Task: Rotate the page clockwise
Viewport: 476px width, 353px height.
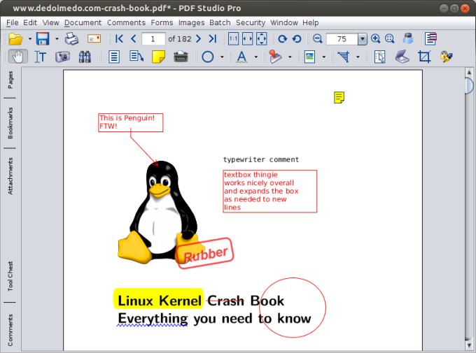Action: click(x=283, y=39)
